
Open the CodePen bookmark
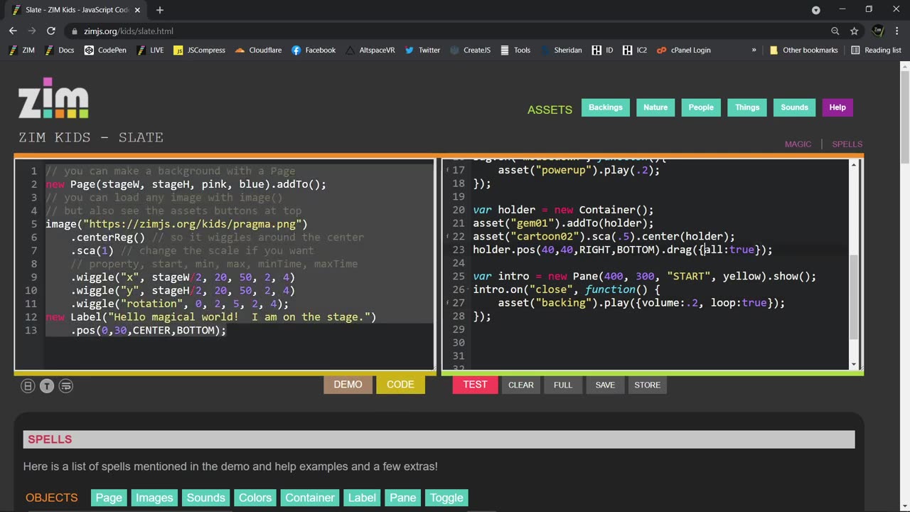[105, 50]
